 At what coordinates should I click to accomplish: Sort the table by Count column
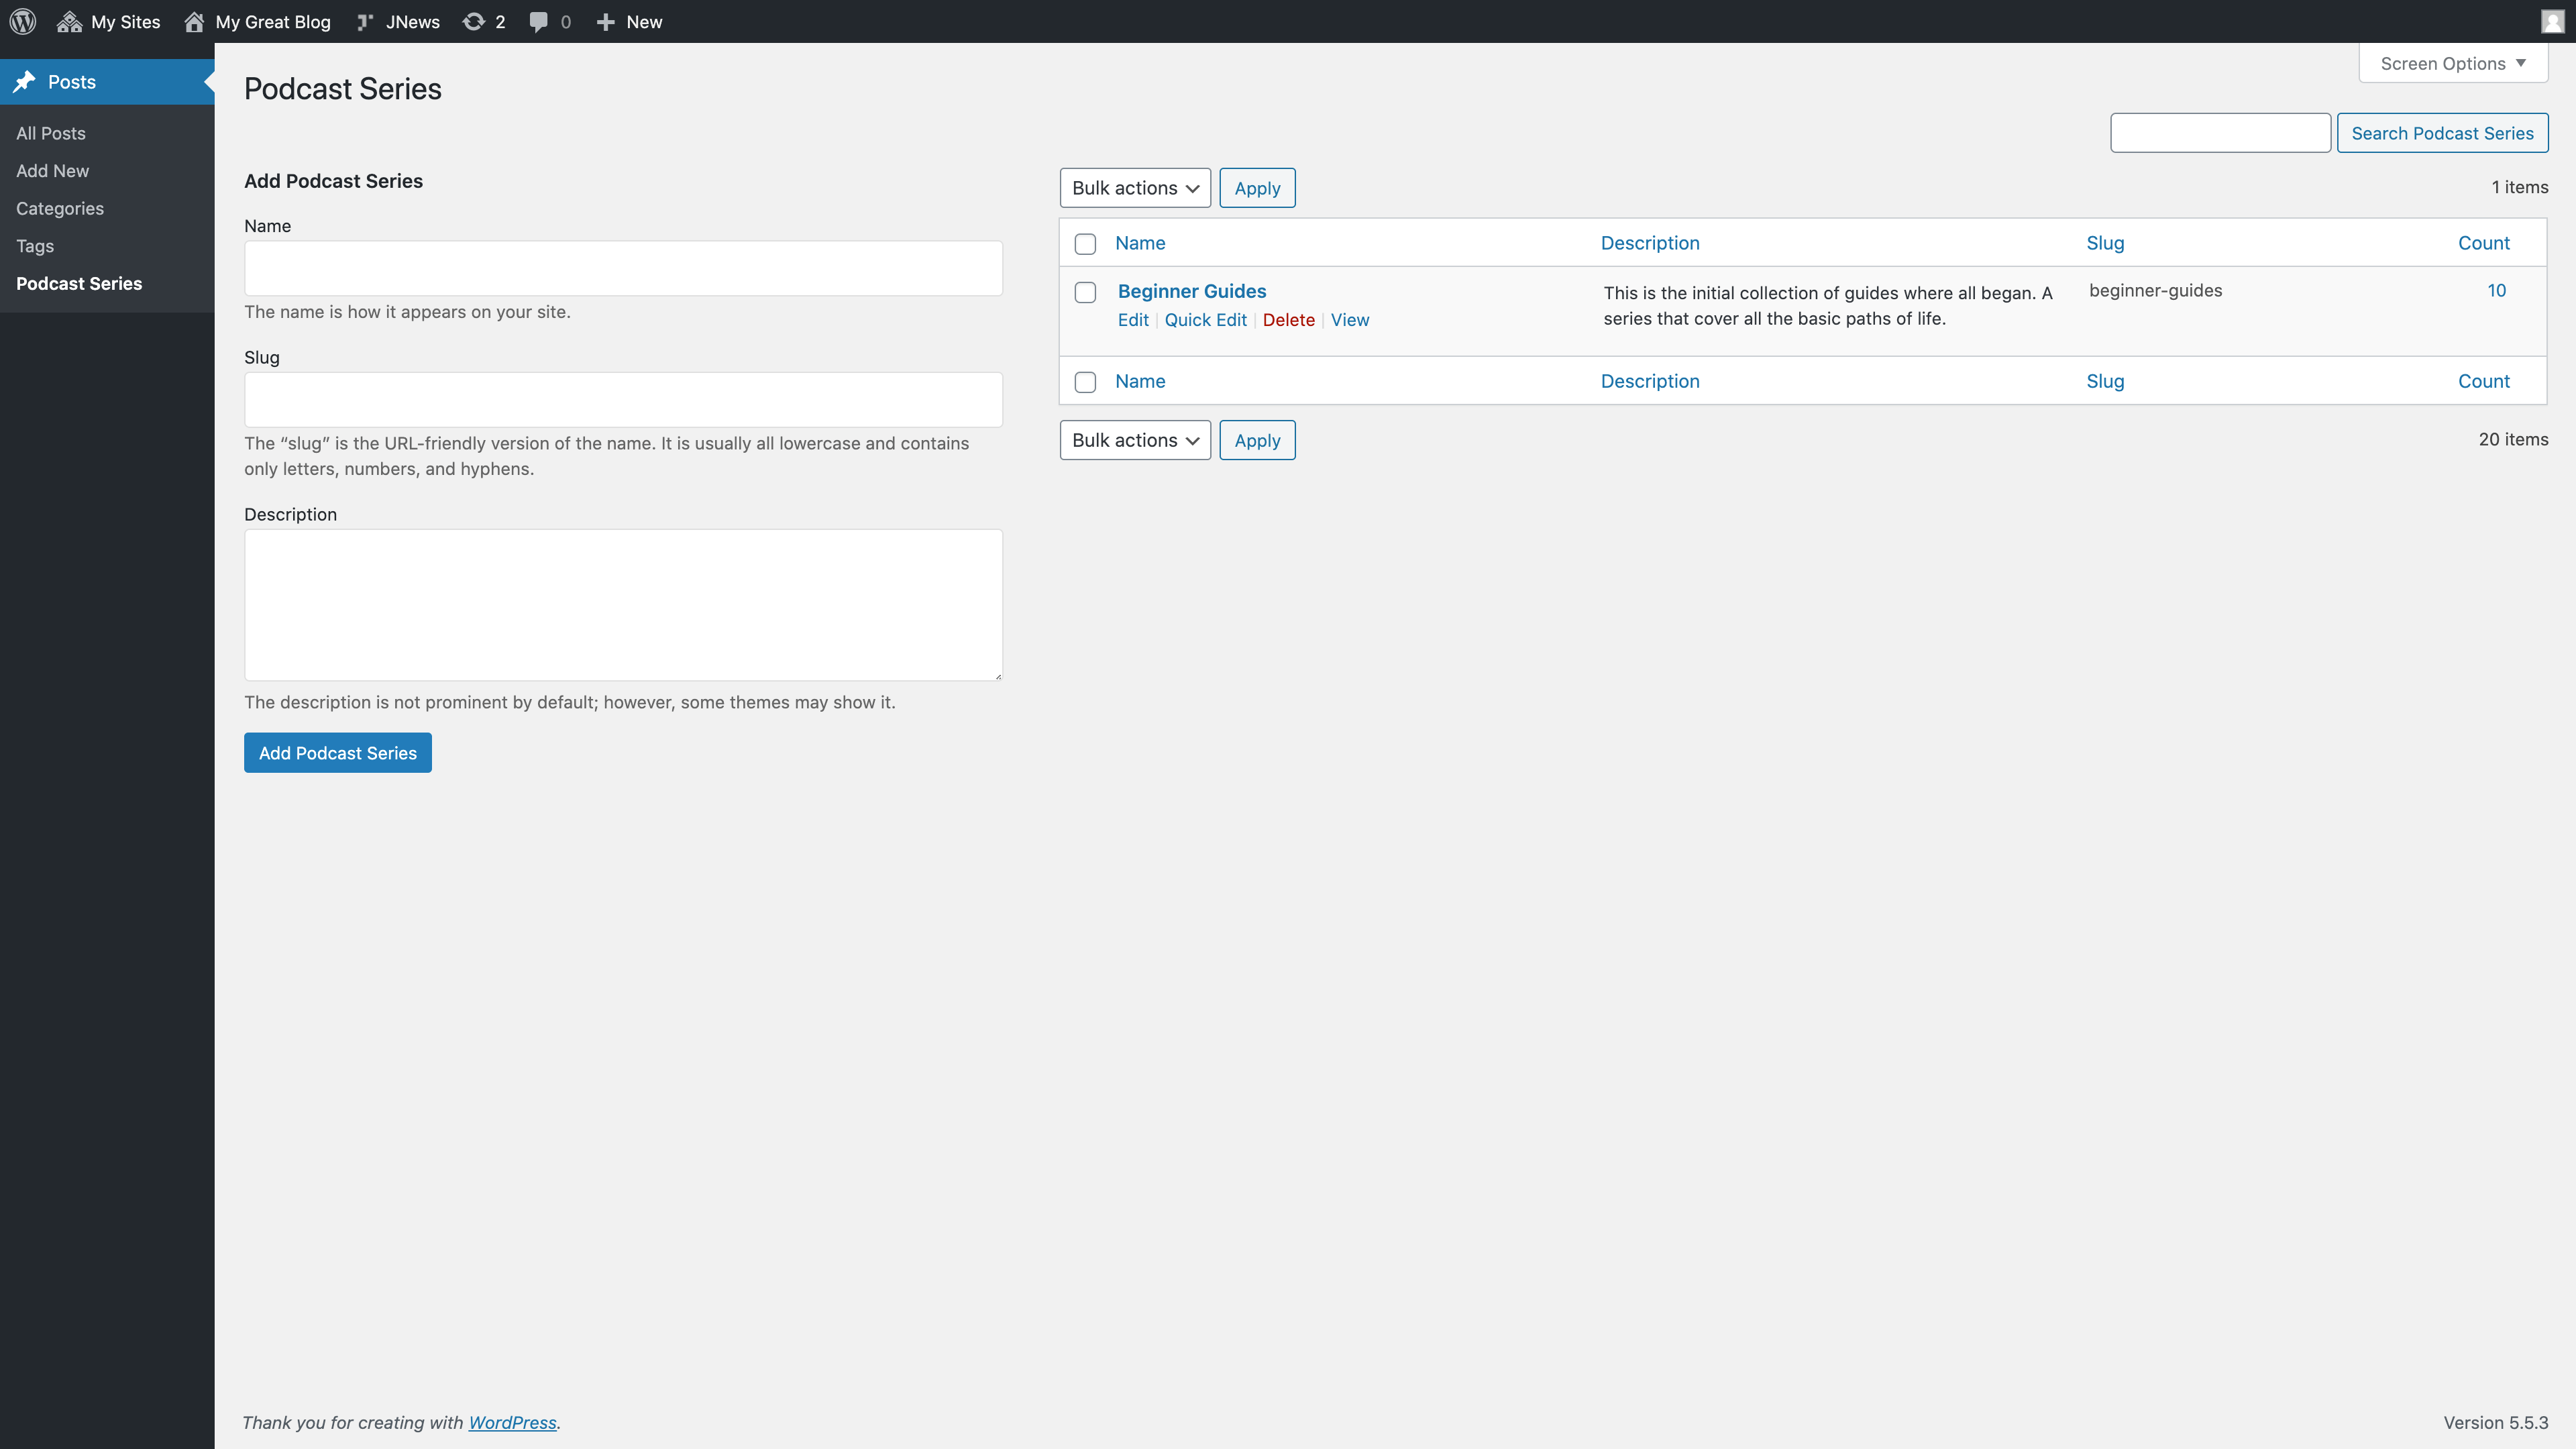click(2483, 243)
